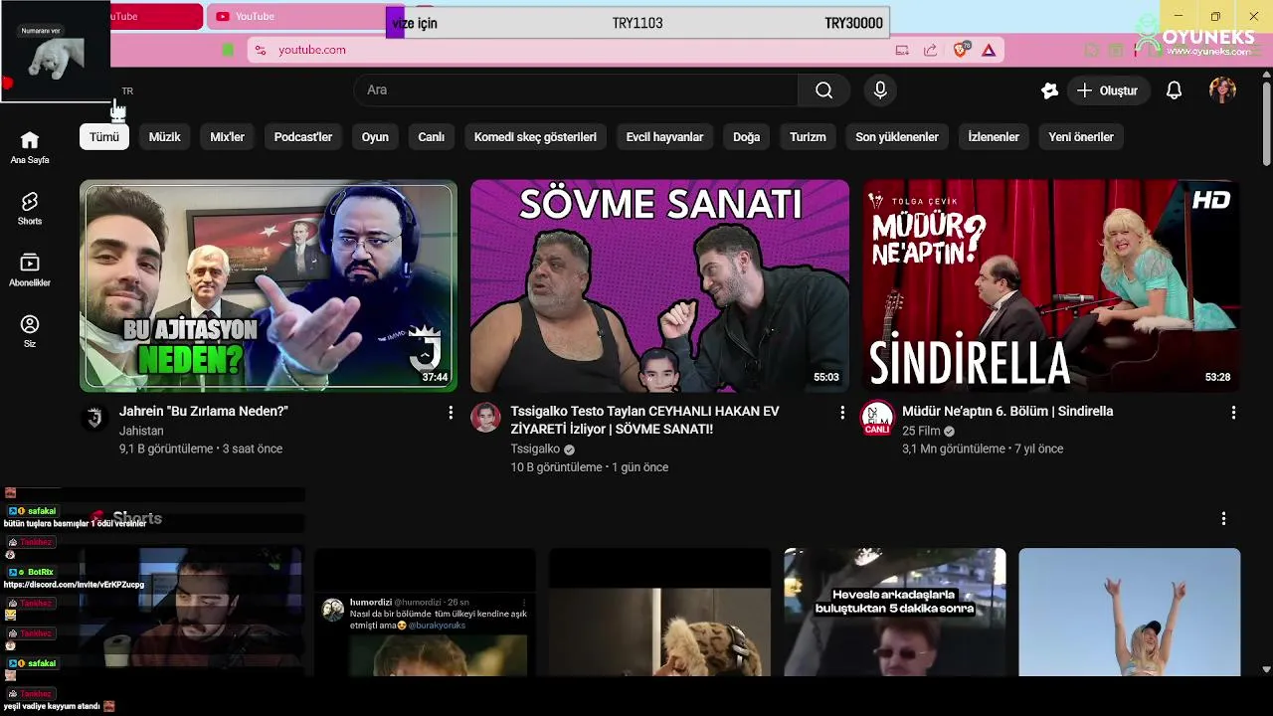The width and height of the screenshot is (1273, 716).
Task: Play the Sindirella thumbnail
Action: click(1051, 286)
